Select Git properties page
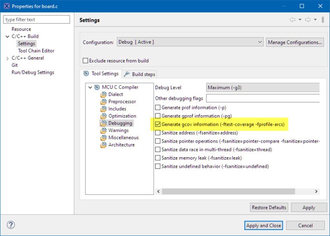 [x=15, y=65]
